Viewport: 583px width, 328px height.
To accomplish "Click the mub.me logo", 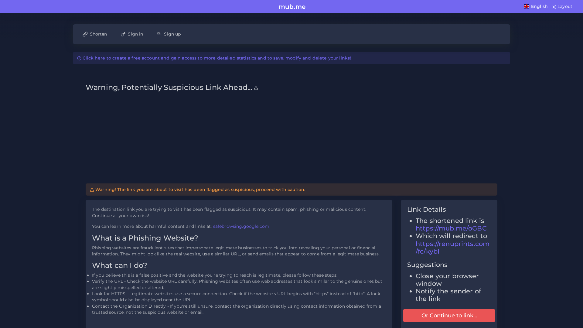I will pos(292,7).
